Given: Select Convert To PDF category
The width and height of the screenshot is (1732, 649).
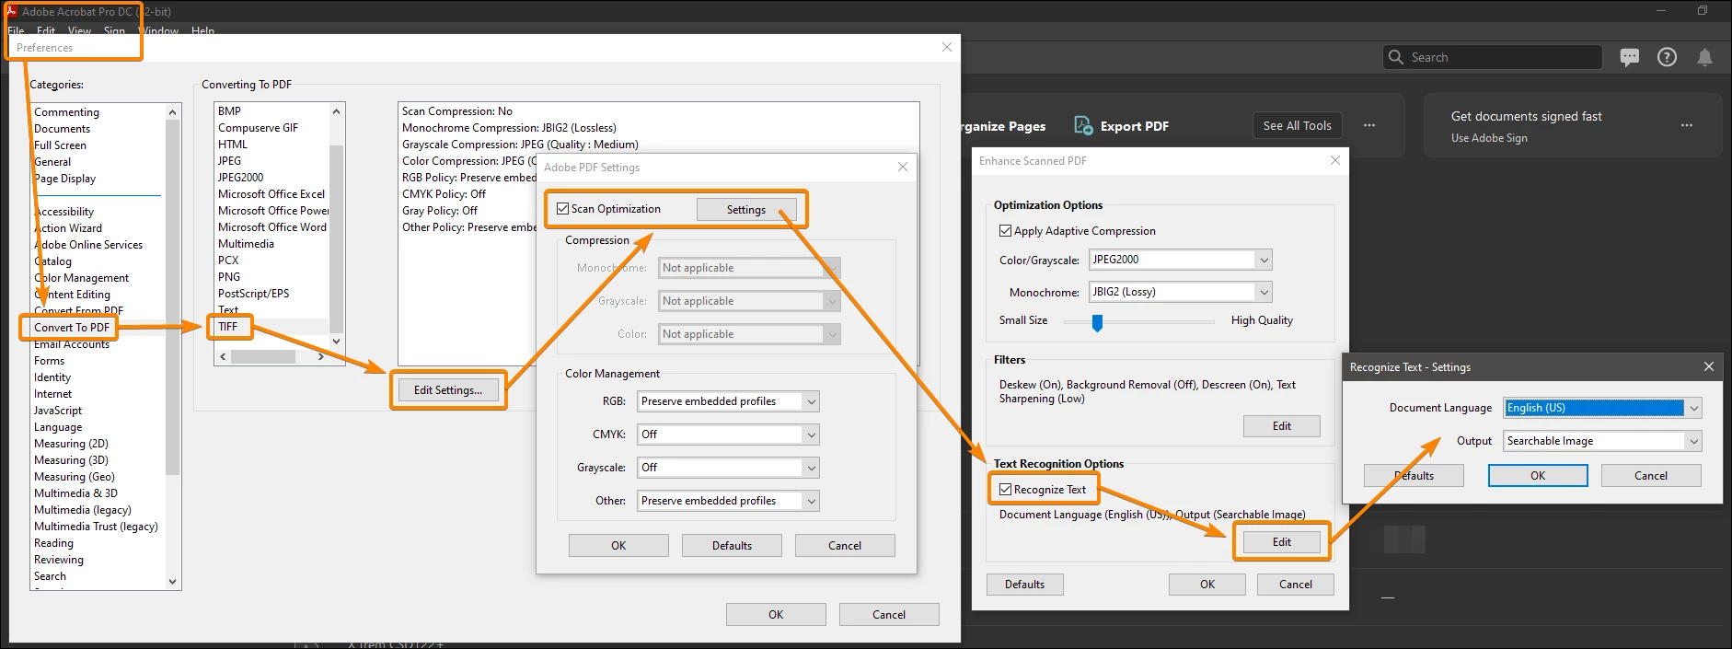Looking at the screenshot, I should [71, 328].
